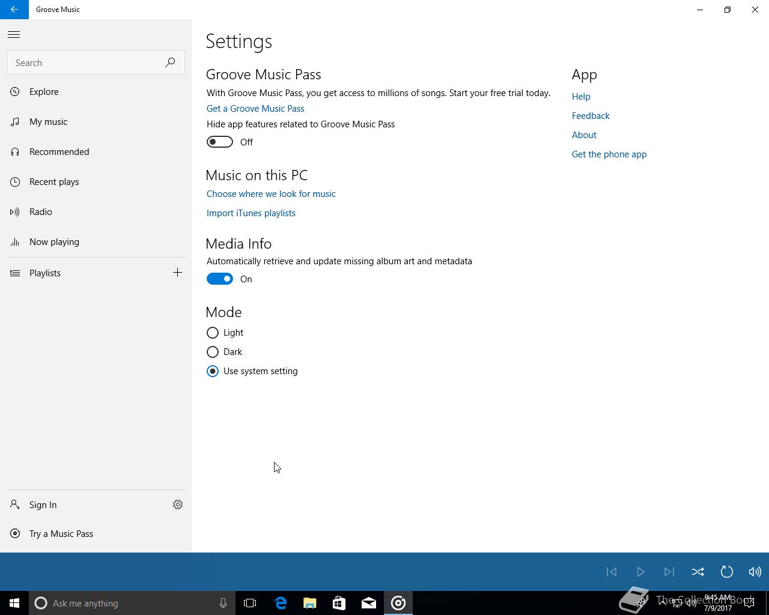Click Groove Music taskbar icon
Image resolution: width=769 pixels, height=615 pixels.
tap(398, 603)
